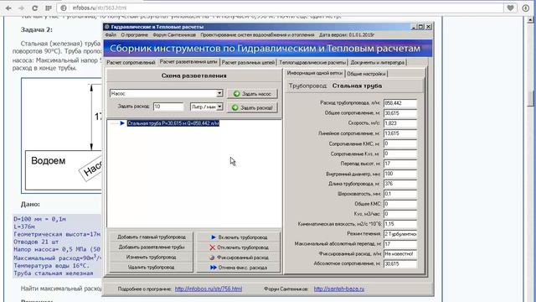
Task: Click the Кинематическая вязкость value field
Action: tap(400, 224)
